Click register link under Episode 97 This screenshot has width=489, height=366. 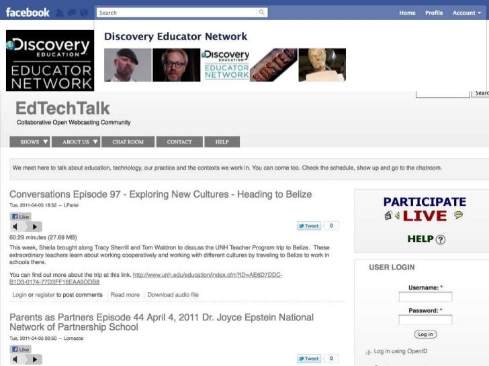[x=44, y=295]
